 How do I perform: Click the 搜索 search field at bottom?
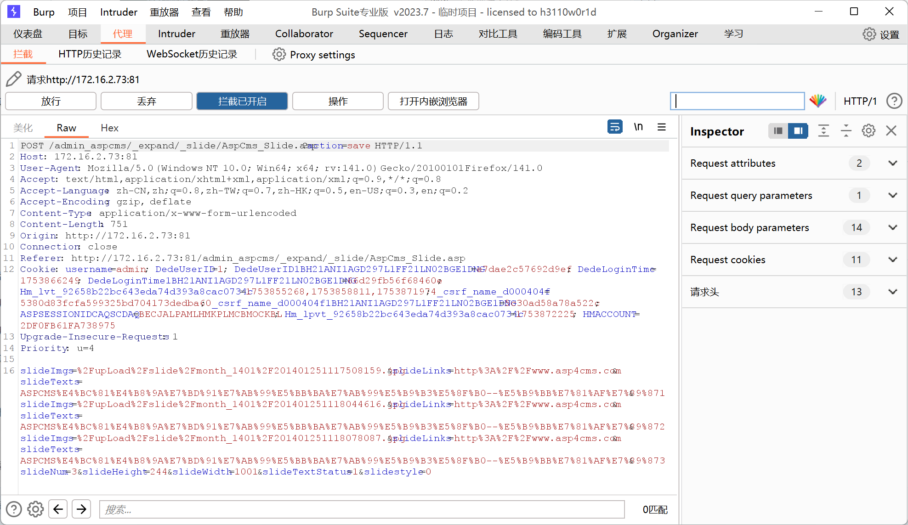[362, 509]
